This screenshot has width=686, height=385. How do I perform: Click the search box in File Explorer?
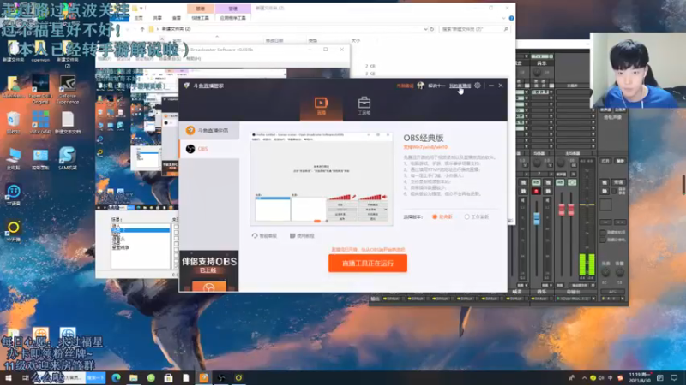pos(475,29)
